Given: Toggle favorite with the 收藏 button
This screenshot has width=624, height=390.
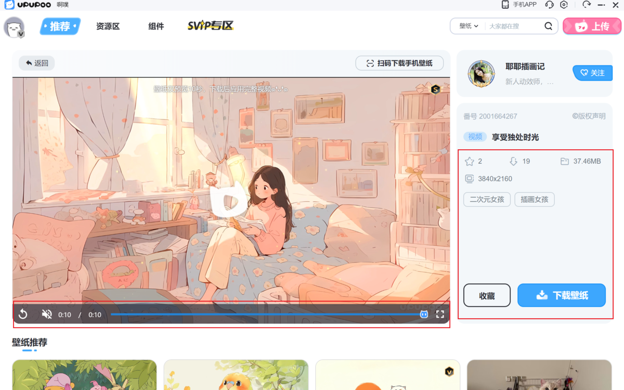Looking at the screenshot, I should pos(487,295).
